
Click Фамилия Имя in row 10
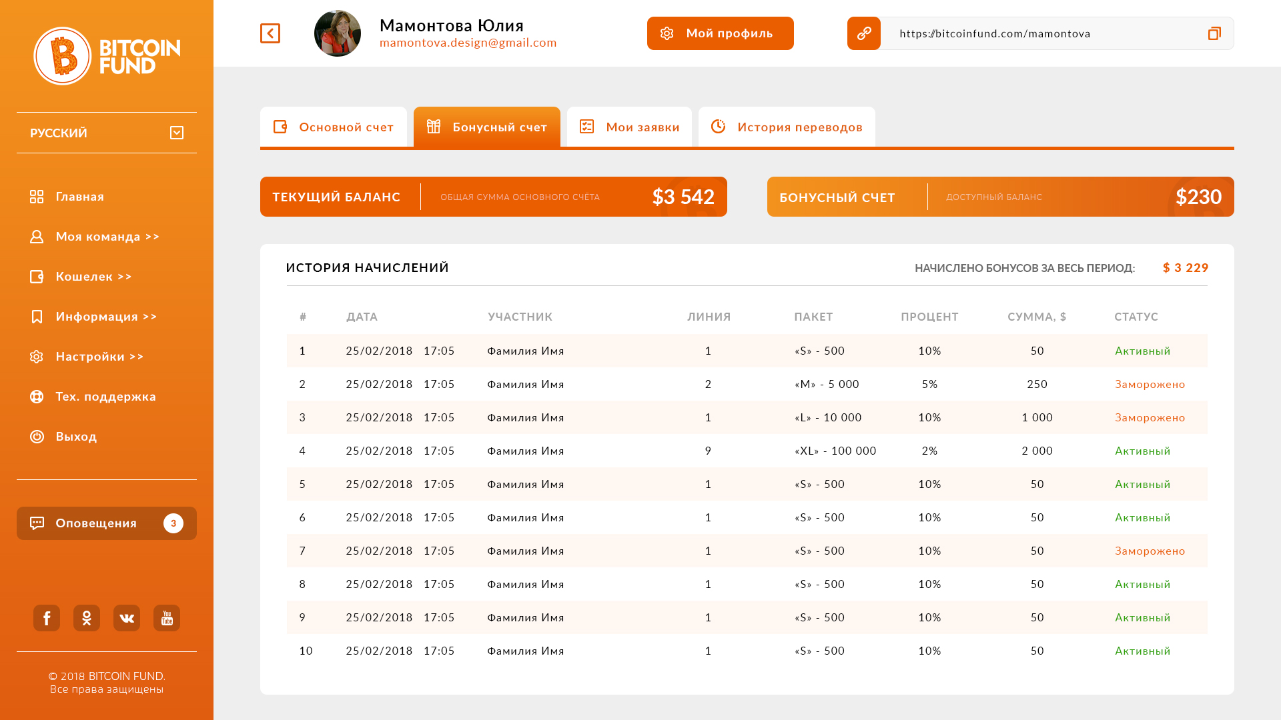point(526,651)
